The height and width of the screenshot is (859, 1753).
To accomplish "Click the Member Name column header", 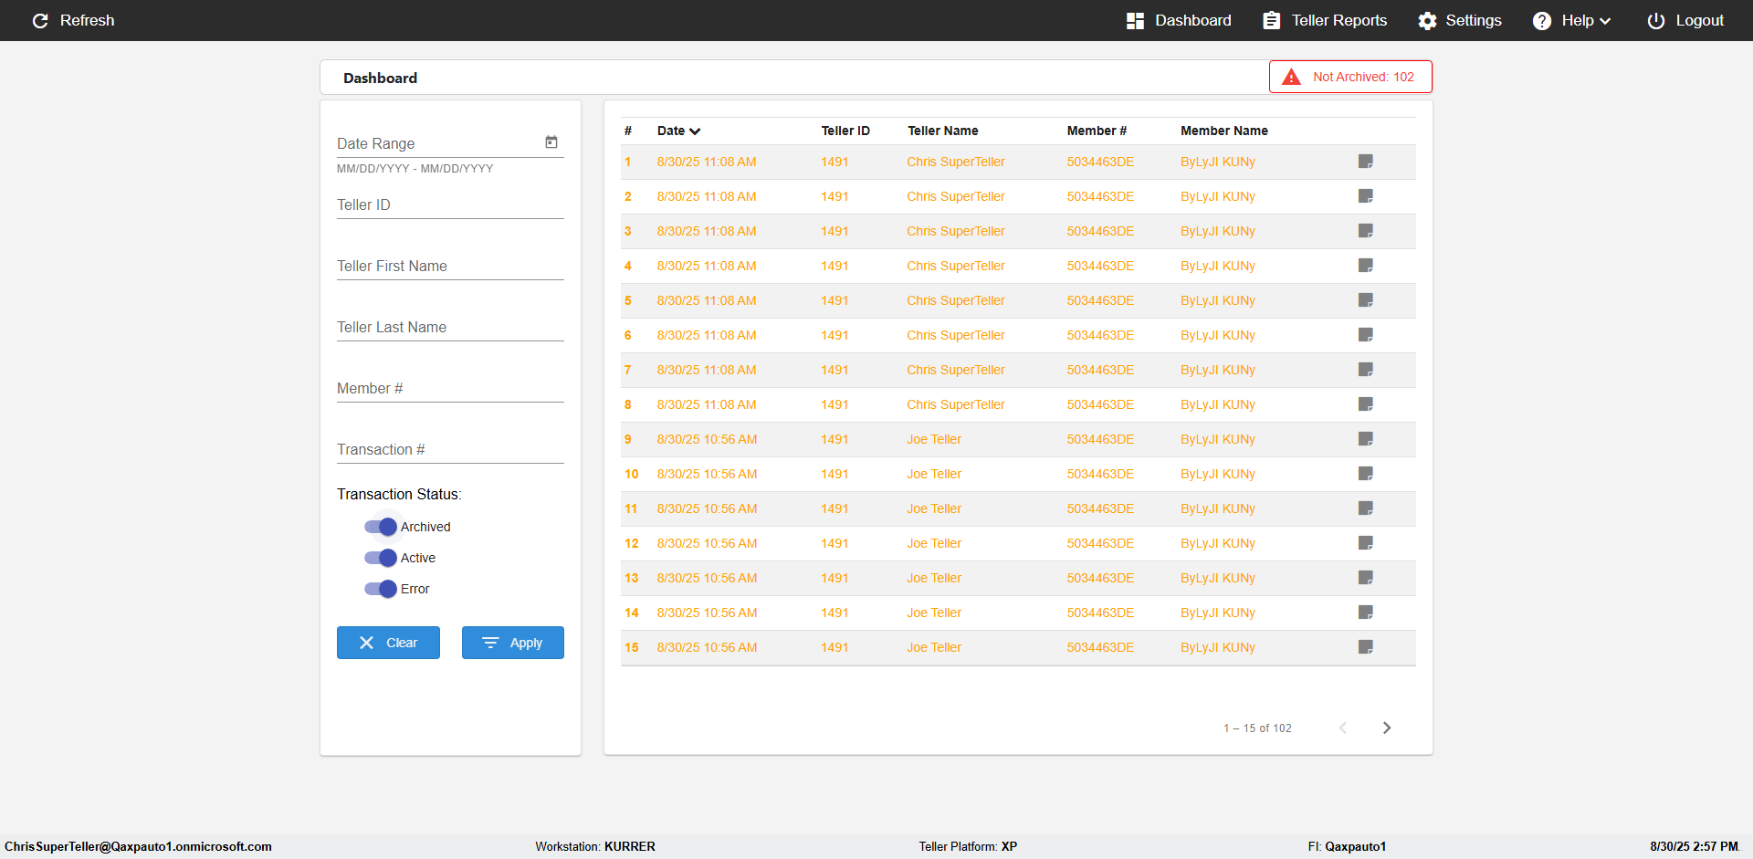I will coord(1223,131).
